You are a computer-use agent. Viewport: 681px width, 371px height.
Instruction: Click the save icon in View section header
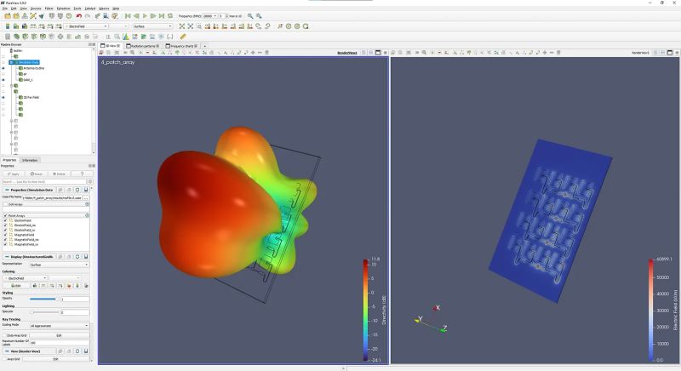pyautogui.click(x=86, y=351)
